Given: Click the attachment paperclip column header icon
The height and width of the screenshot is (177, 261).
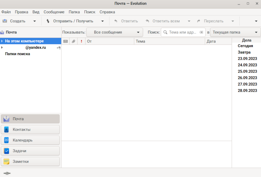Looking at the screenshot, I should click(x=73, y=41).
